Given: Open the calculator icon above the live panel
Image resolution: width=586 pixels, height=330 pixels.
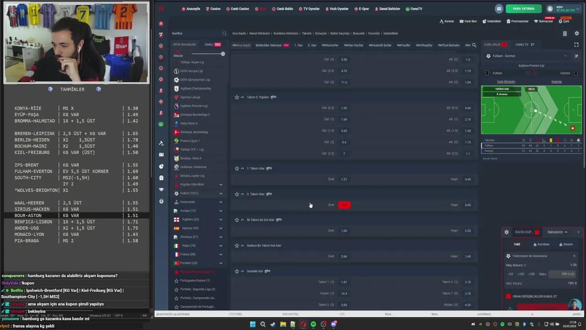Looking at the screenshot, I should click(x=564, y=33).
